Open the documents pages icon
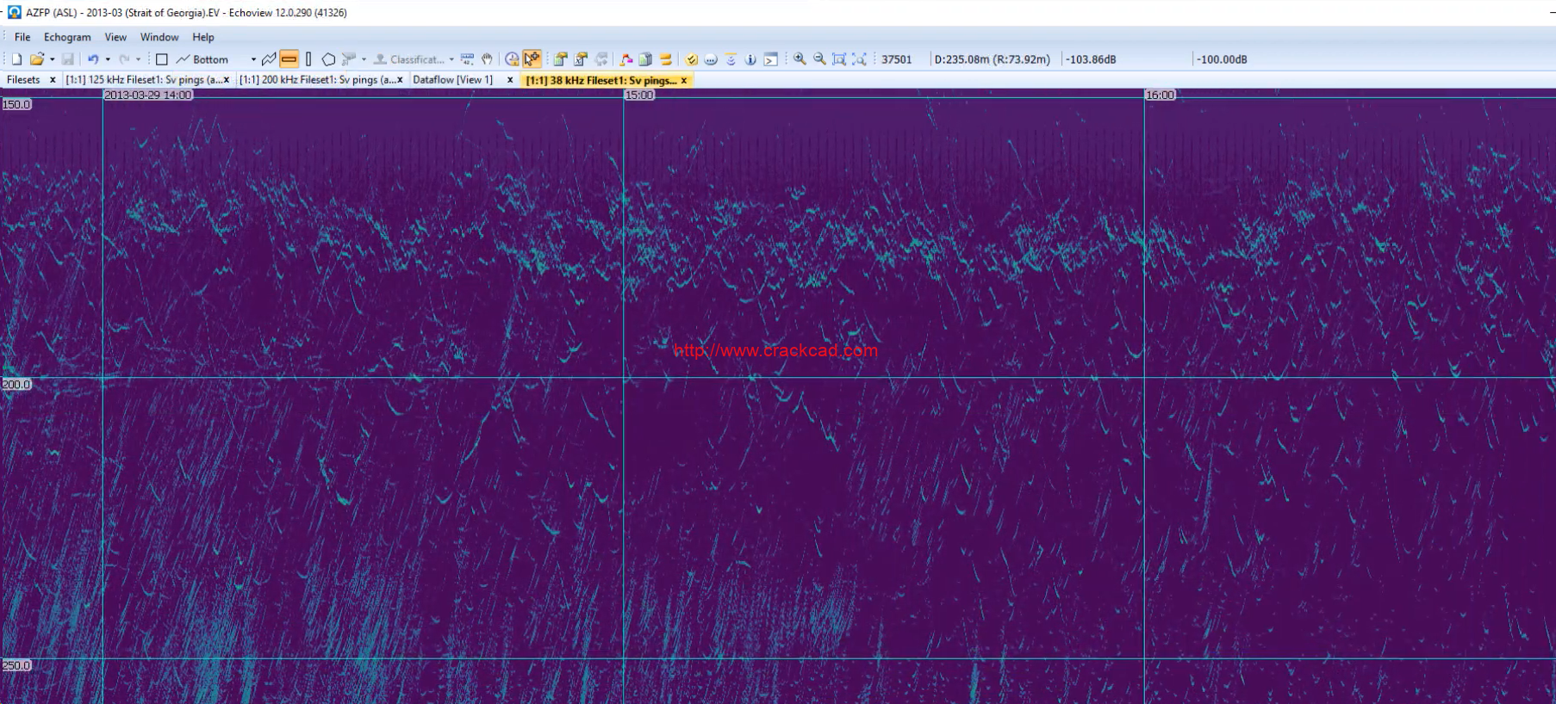Viewport: 1556px width, 704px height. (645, 59)
